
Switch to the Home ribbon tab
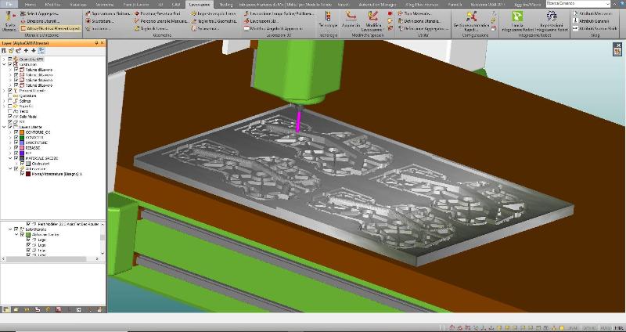click(x=30, y=5)
